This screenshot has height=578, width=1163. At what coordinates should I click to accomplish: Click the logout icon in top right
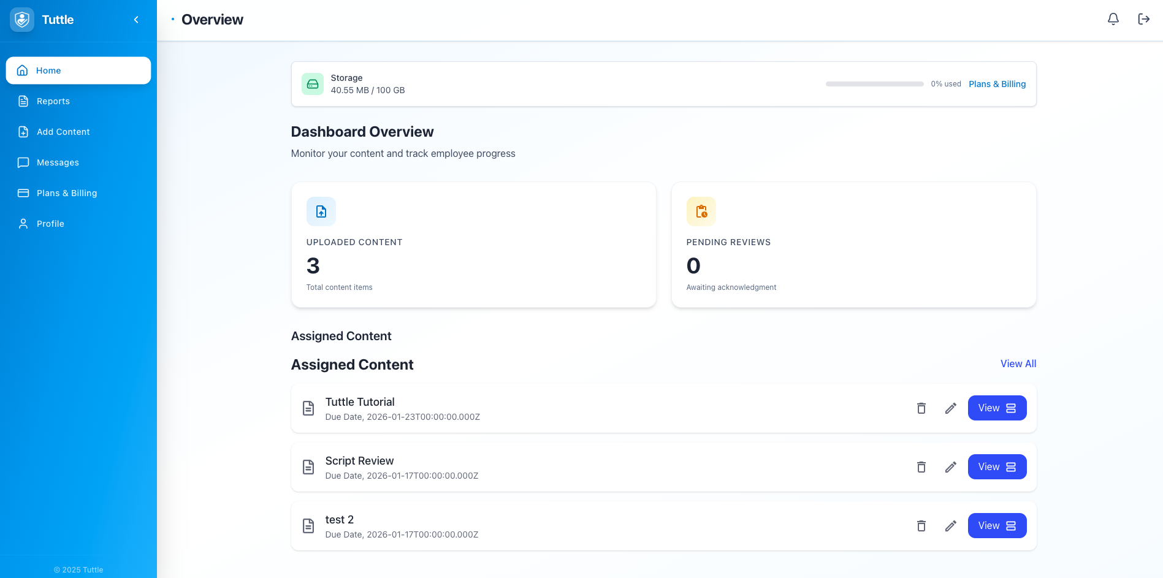(1144, 19)
